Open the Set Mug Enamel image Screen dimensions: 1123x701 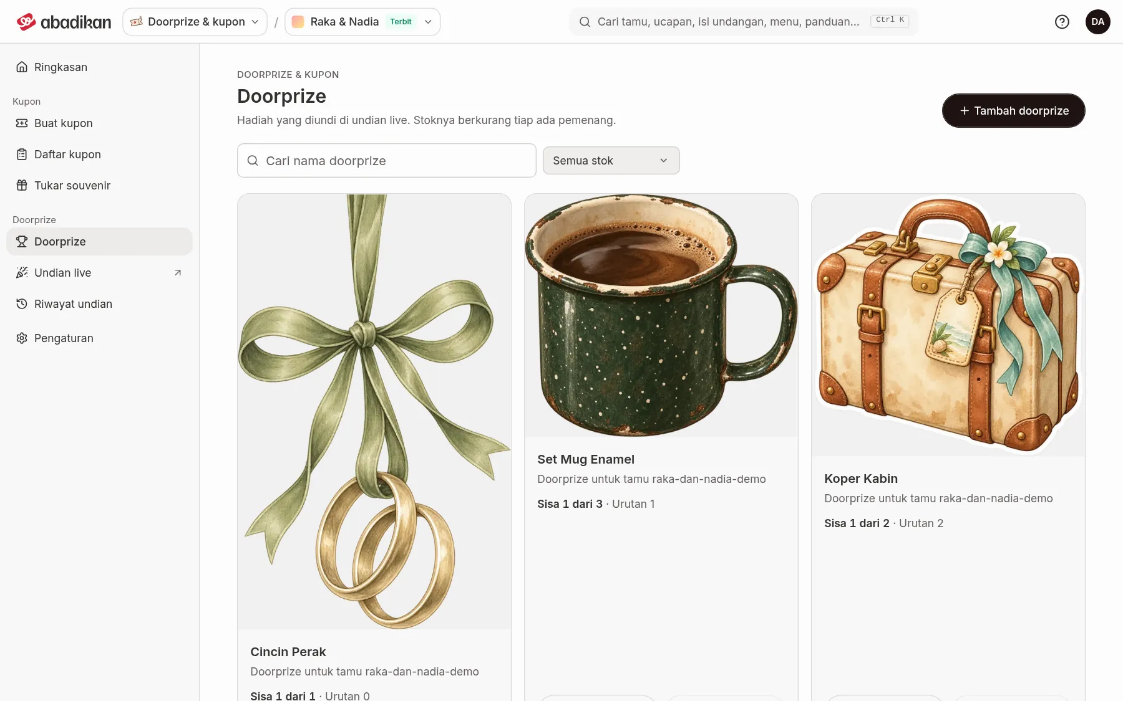pyautogui.click(x=661, y=315)
